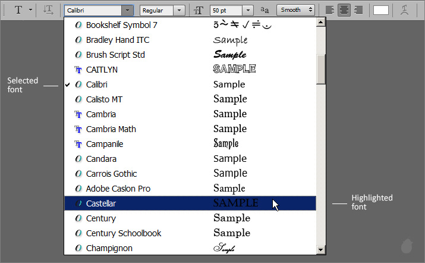Select Century Schoolbook font

pyautogui.click(x=123, y=233)
